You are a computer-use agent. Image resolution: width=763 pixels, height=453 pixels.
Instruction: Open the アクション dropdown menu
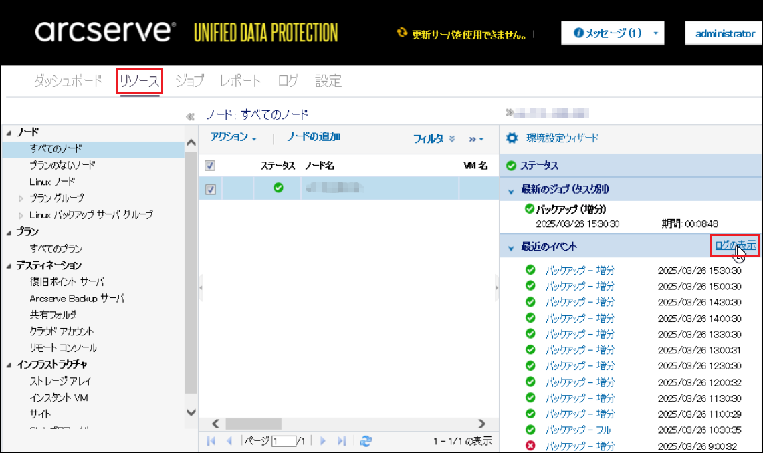(x=233, y=138)
